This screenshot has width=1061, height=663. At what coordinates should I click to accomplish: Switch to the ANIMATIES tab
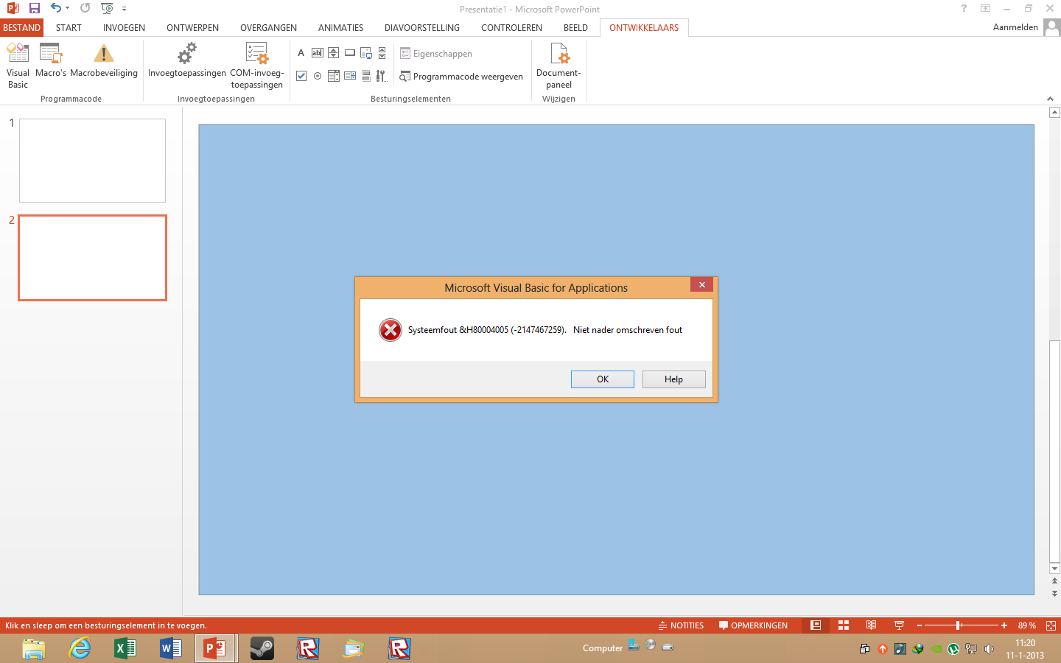(340, 28)
